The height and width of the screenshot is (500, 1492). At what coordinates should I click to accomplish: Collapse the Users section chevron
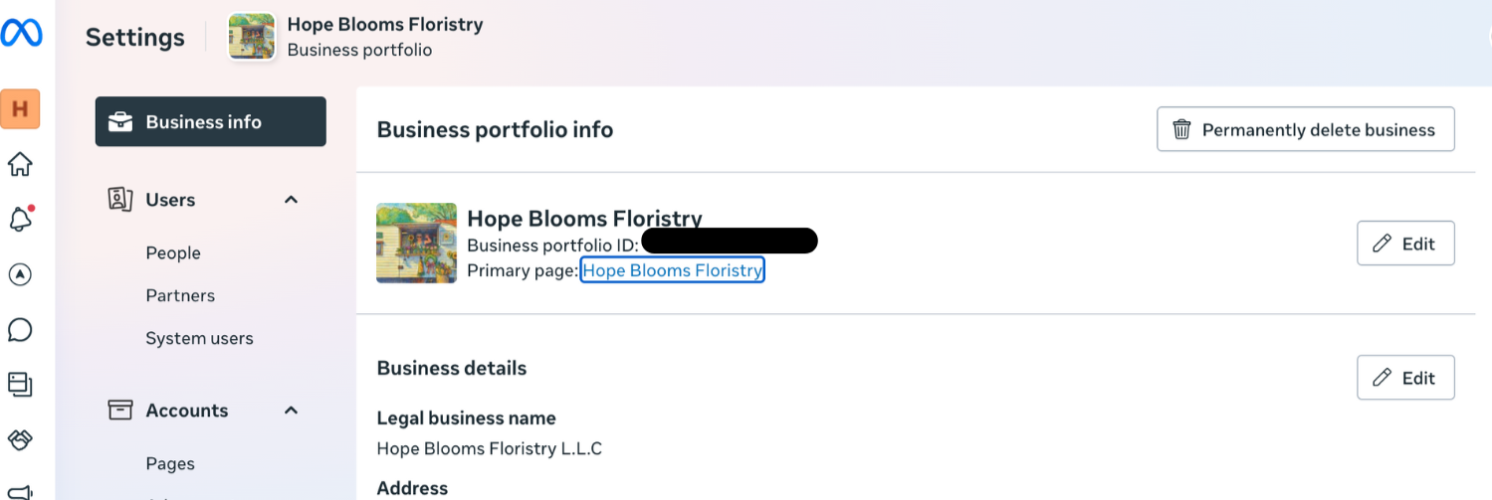coord(291,200)
